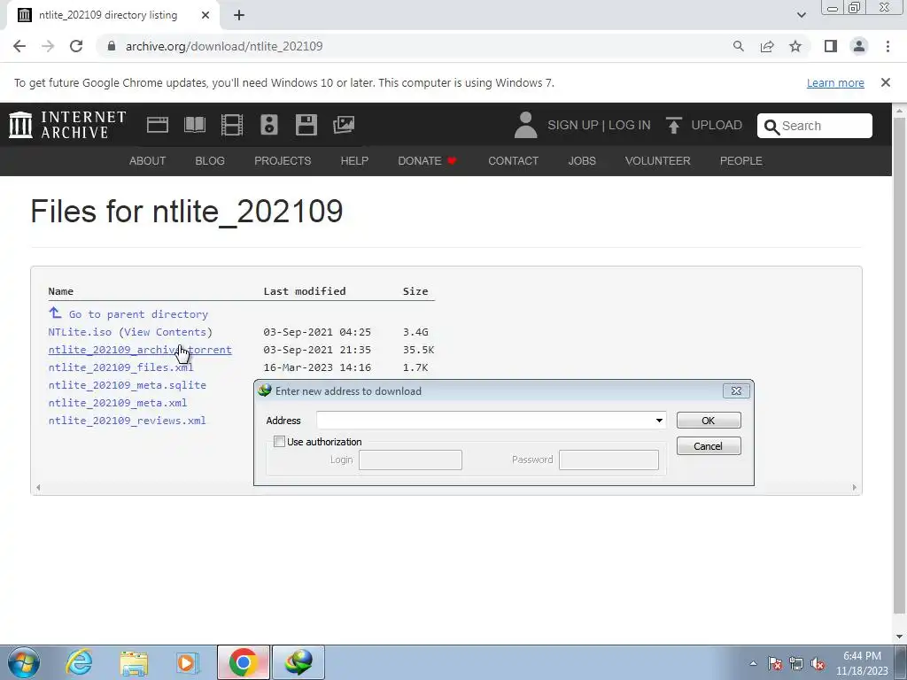Open ntlite_202109_reviews.xml link
The height and width of the screenshot is (680, 907).
click(127, 421)
